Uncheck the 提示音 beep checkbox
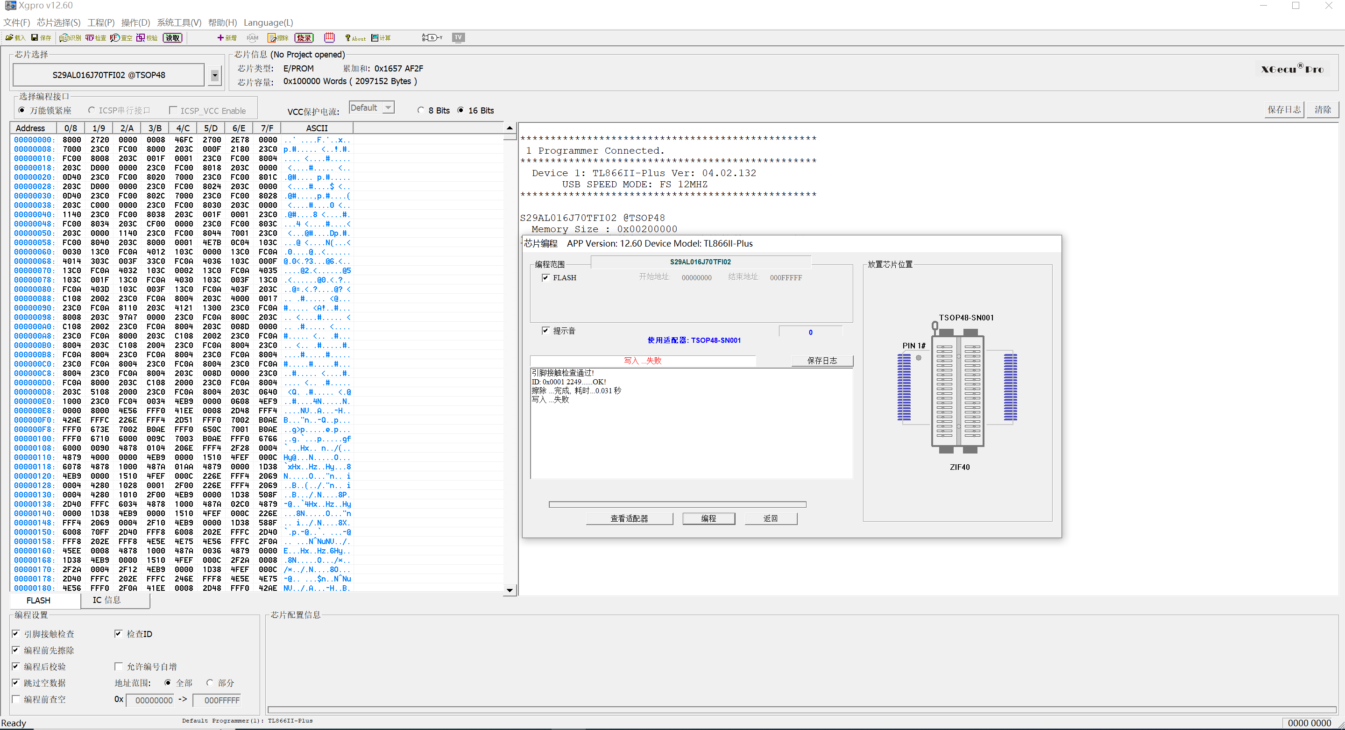 coord(545,331)
